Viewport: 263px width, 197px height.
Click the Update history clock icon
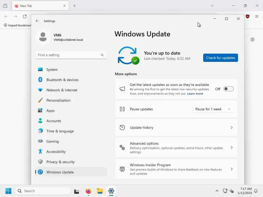122,127
